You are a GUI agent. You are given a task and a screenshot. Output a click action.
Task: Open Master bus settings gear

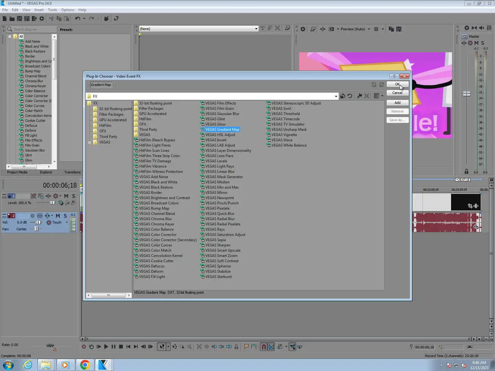pyautogui.click(x=467, y=28)
